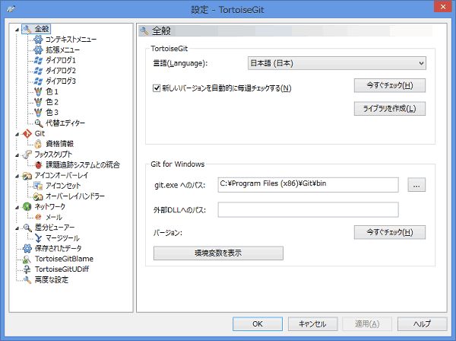Screen dimensions: 456x341
Task: Select 代替エディター in the settings tree
Action: pyautogui.click(x=65, y=123)
